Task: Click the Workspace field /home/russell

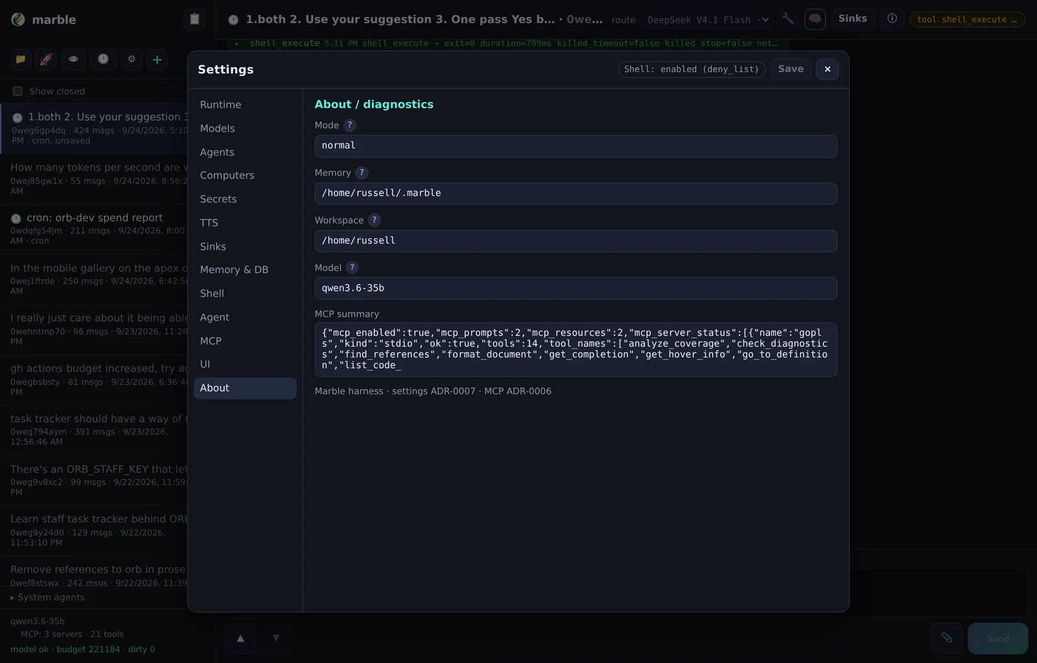Action: [576, 241]
